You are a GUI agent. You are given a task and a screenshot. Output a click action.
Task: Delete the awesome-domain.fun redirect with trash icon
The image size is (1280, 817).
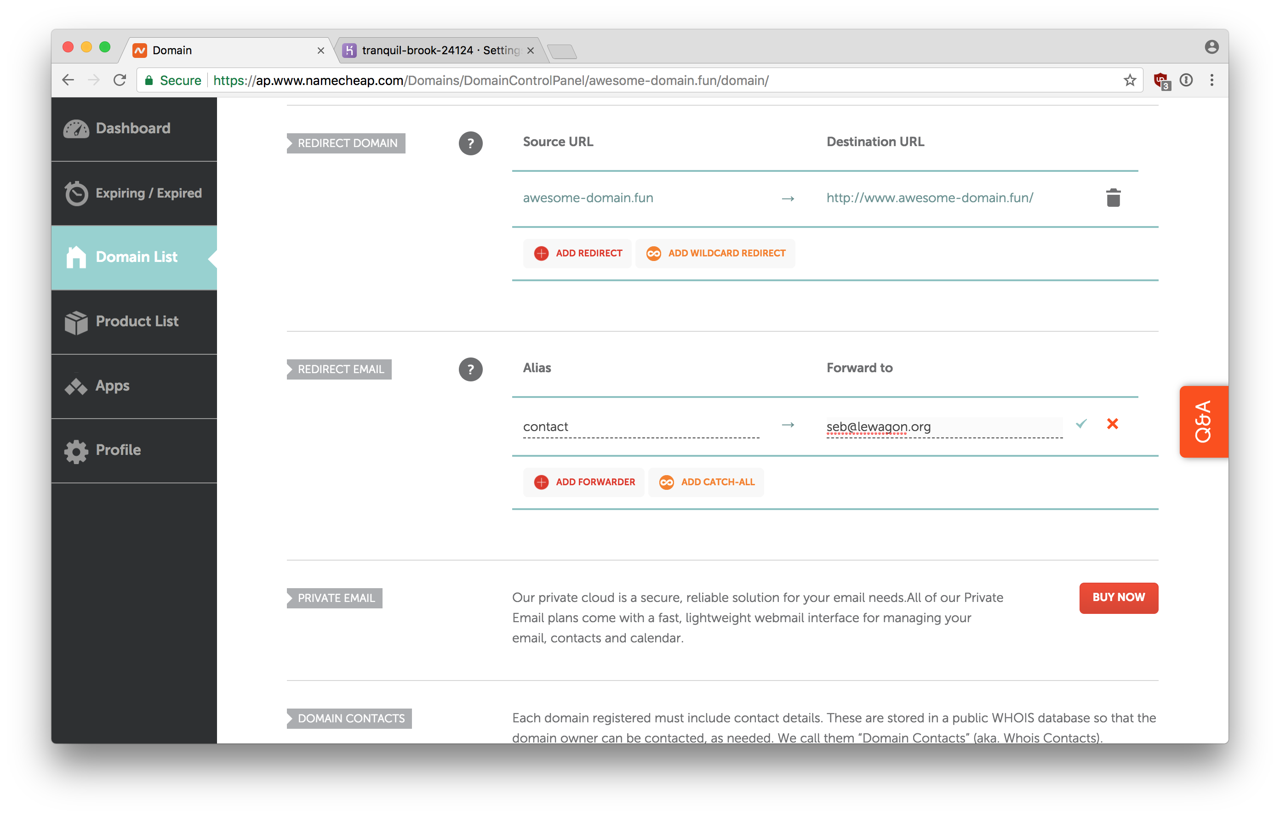click(1113, 198)
